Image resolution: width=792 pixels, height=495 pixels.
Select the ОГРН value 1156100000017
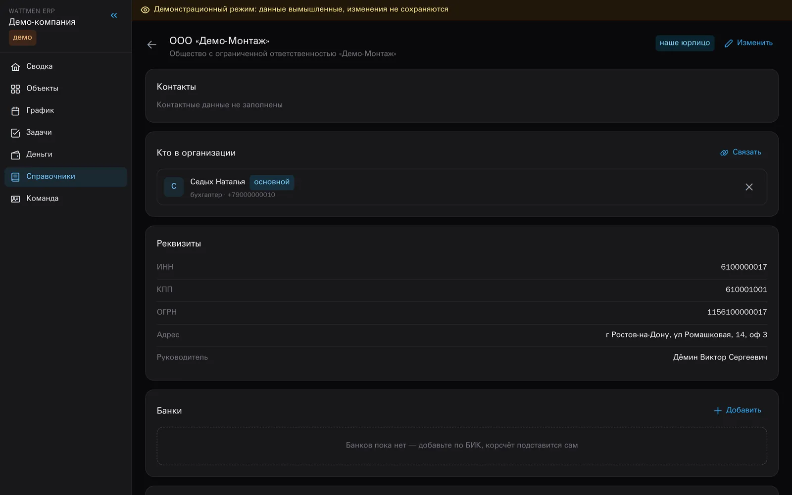(x=737, y=312)
